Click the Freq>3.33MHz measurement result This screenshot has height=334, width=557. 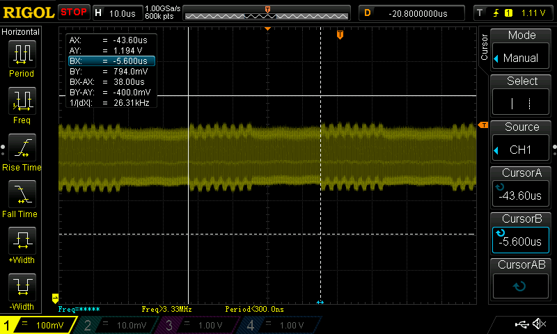coord(166,309)
